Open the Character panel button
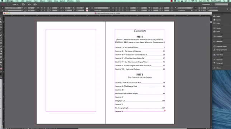Screen dimensions: 231x129 pos(218,60)
